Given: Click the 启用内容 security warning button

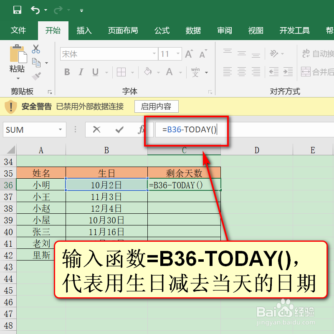Looking at the screenshot, I should [x=156, y=106].
